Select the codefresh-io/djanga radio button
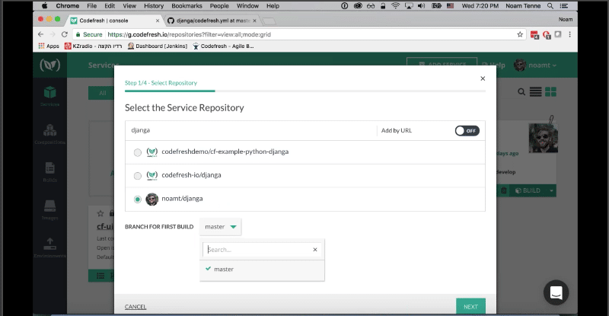Image resolution: width=609 pixels, height=316 pixels. coord(138,176)
